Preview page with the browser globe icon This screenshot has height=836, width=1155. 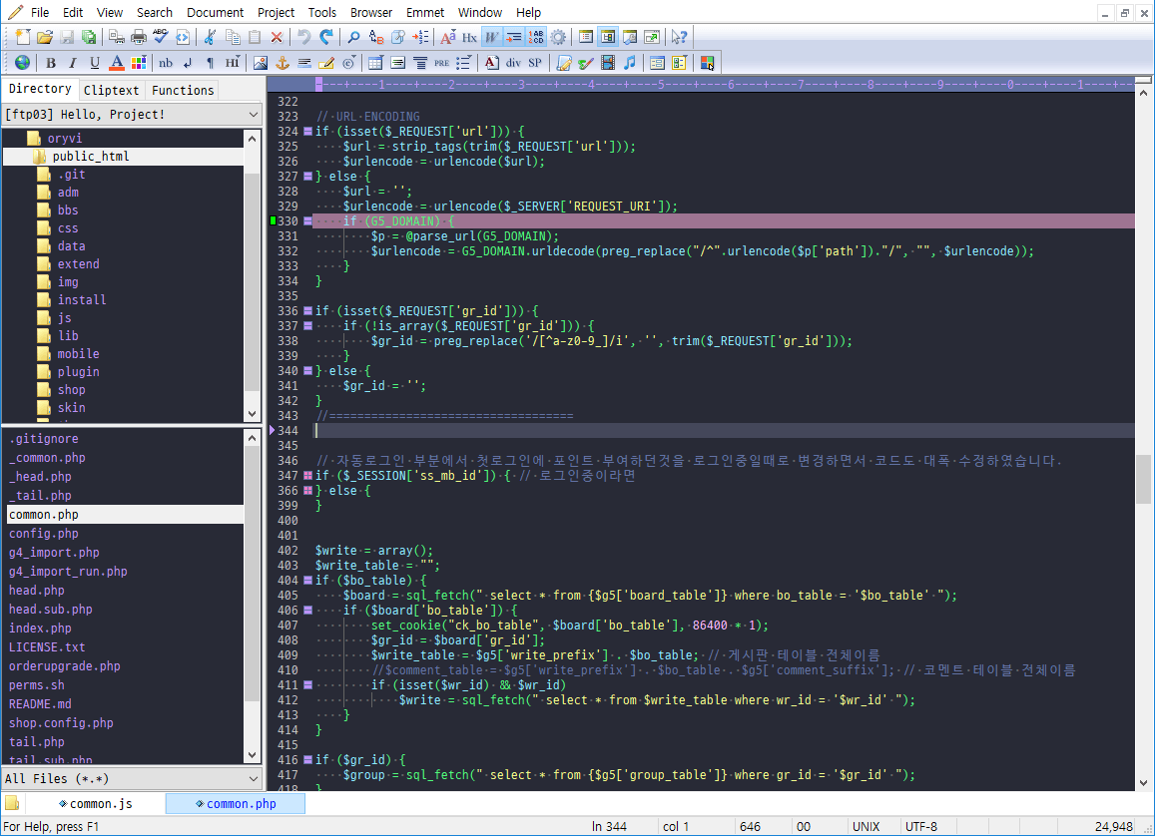[22, 62]
